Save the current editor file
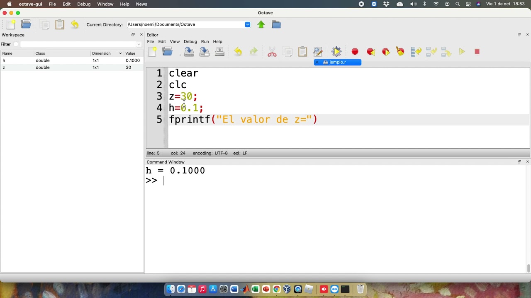Viewport: 531px width, 298px height. pyautogui.click(x=189, y=52)
